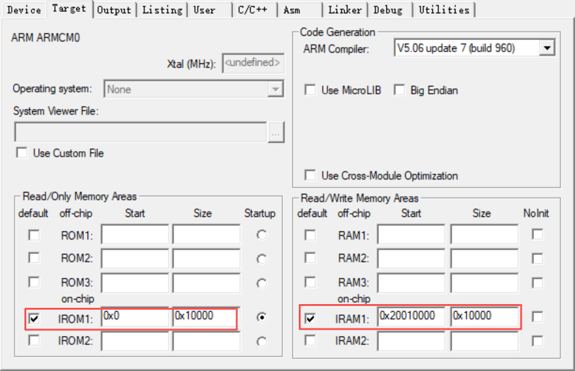This screenshot has height=371, width=575.
Task: Enable Use Custom File checkbox
Action: click(x=22, y=153)
